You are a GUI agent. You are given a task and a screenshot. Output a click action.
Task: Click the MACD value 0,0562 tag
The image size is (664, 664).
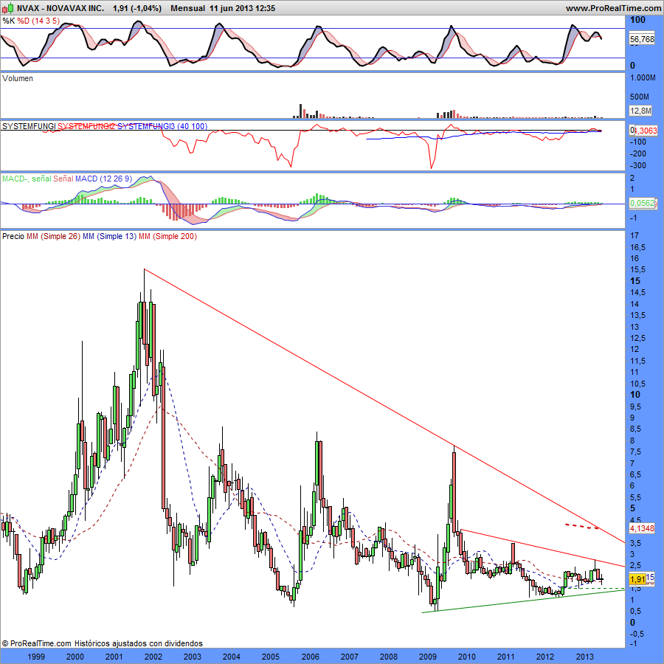point(642,203)
